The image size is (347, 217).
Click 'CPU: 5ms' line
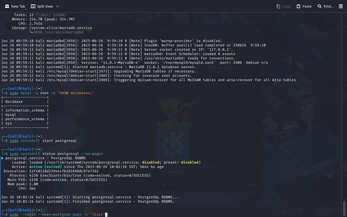27,189
